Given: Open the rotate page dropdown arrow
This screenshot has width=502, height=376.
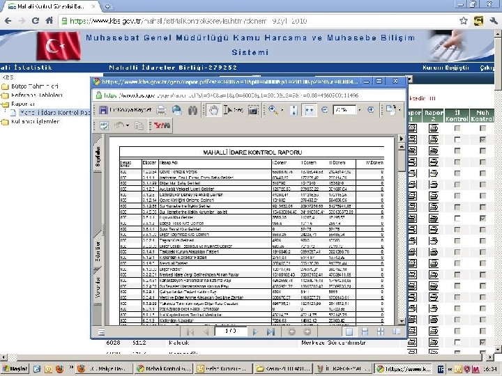Looking at the screenshot, I should pos(400,110).
